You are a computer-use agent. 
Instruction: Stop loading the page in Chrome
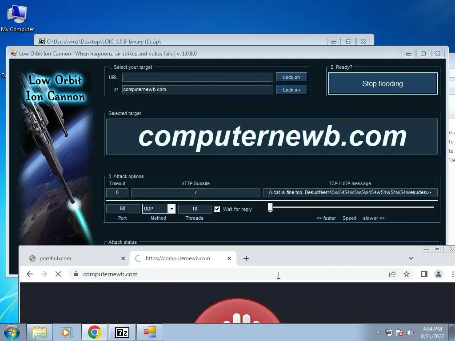pos(58,274)
